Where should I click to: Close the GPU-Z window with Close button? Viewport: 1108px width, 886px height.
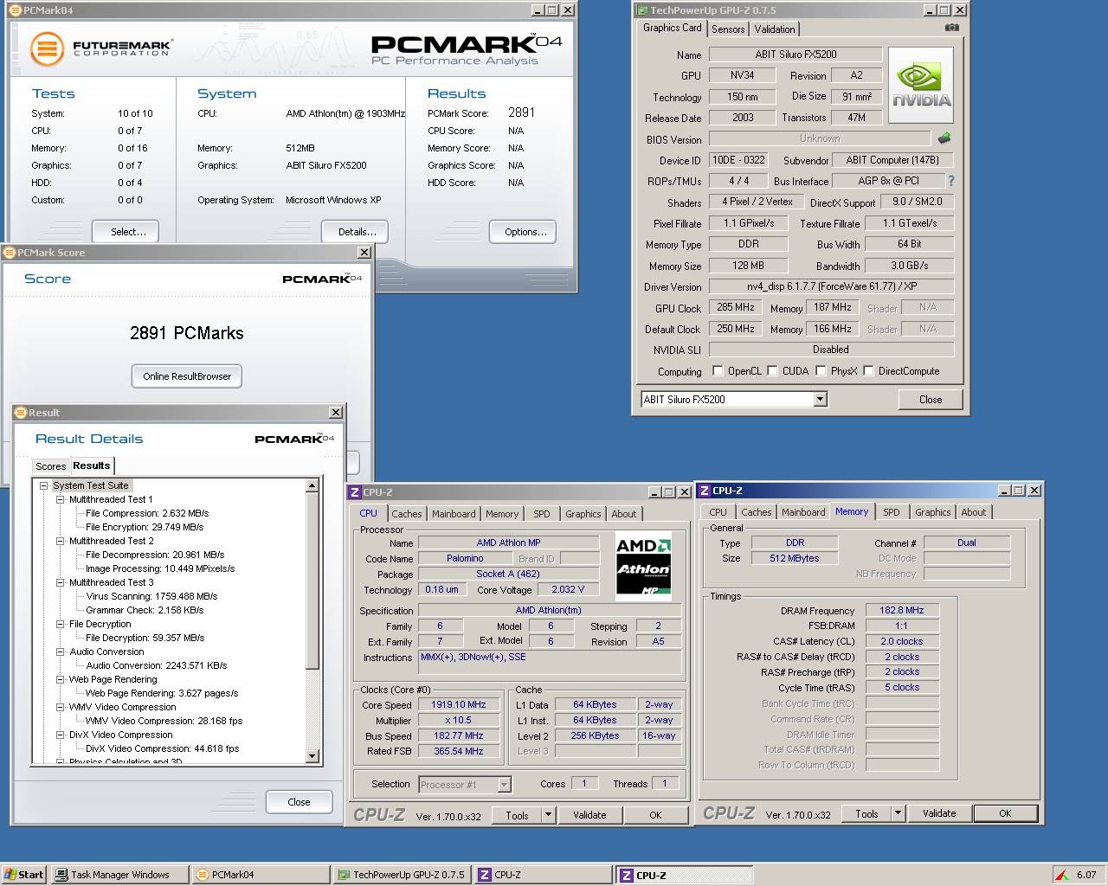(931, 399)
